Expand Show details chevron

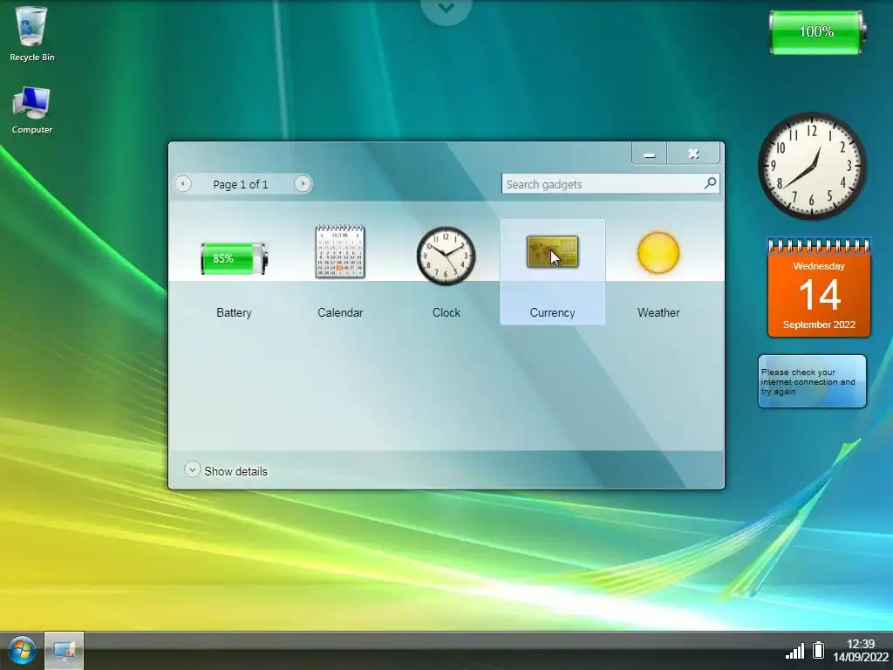pyautogui.click(x=192, y=469)
